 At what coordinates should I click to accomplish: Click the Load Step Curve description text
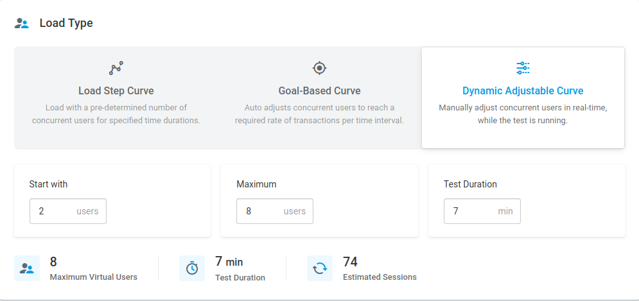[116, 114]
